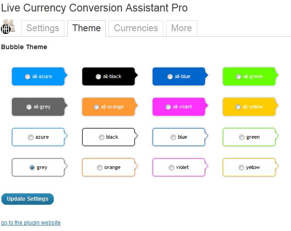The image size is (291, 231).
Task: Select the all-yellow radio button
Action: point(238,107)
